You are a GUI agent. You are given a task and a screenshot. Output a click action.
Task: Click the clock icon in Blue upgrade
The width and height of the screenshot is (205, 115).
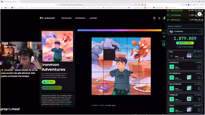[x=172, y=56]
